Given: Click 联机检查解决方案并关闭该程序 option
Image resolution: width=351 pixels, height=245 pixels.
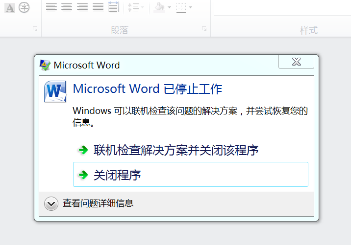Looking at the screenshot, I should (175, 150).
